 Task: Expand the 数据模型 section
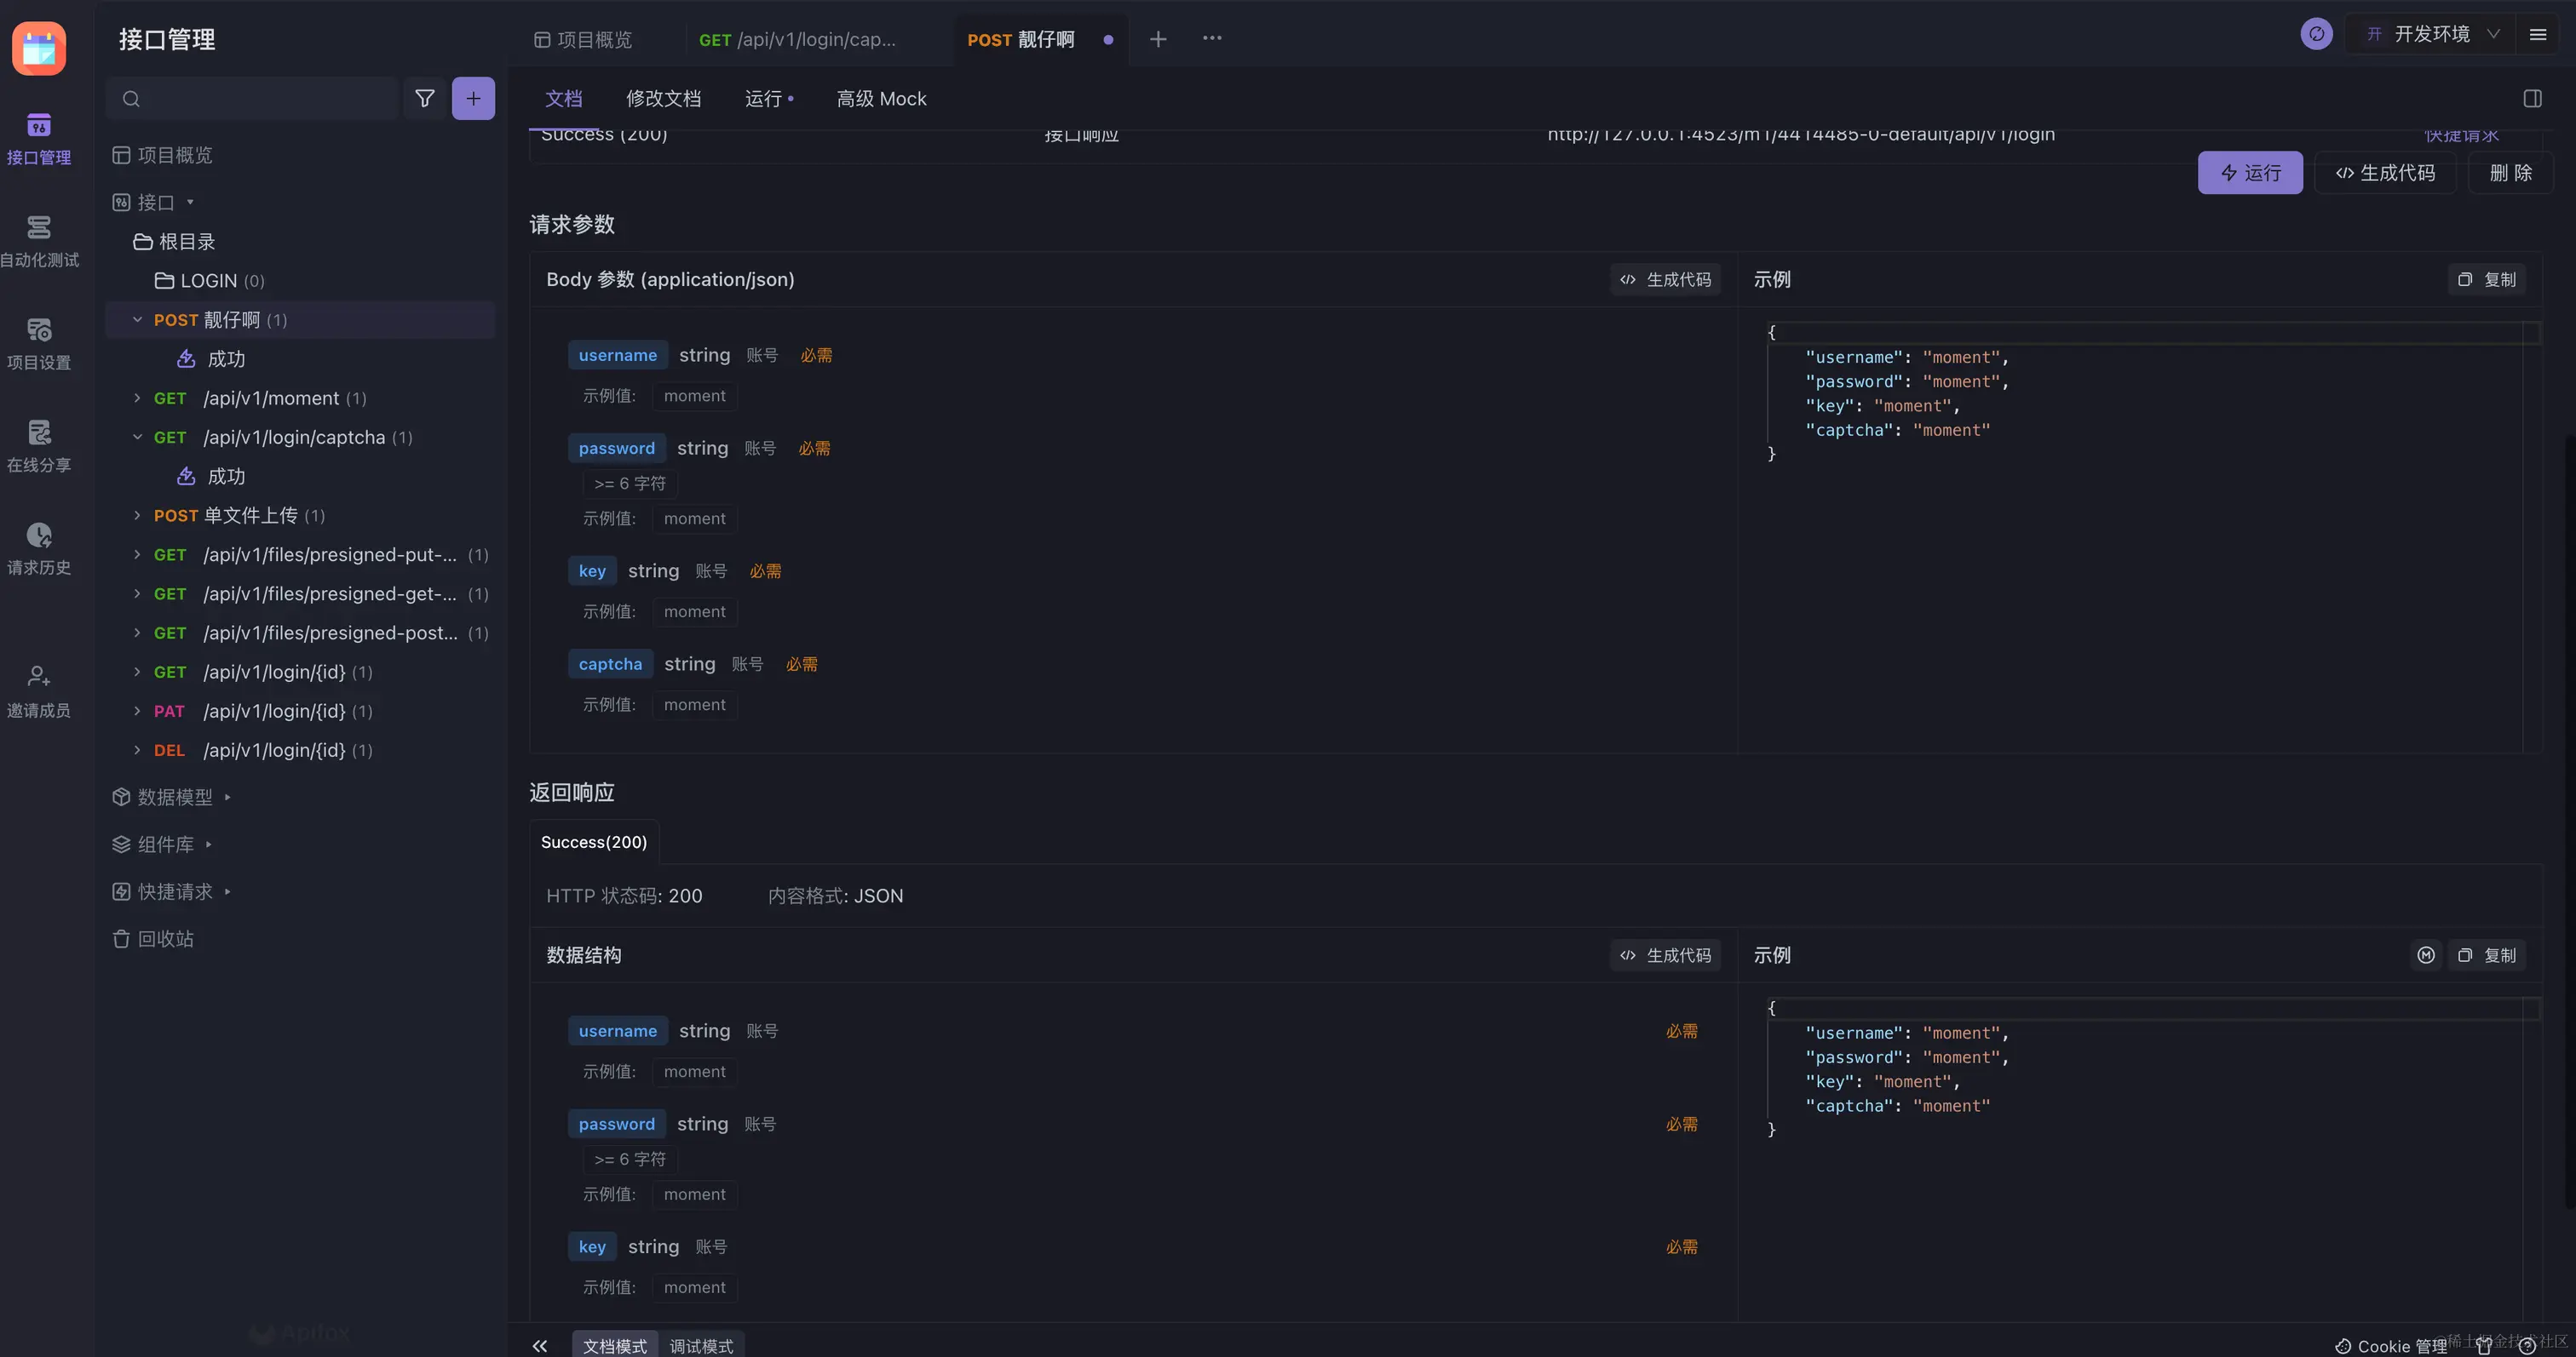[x=175, y=797]
